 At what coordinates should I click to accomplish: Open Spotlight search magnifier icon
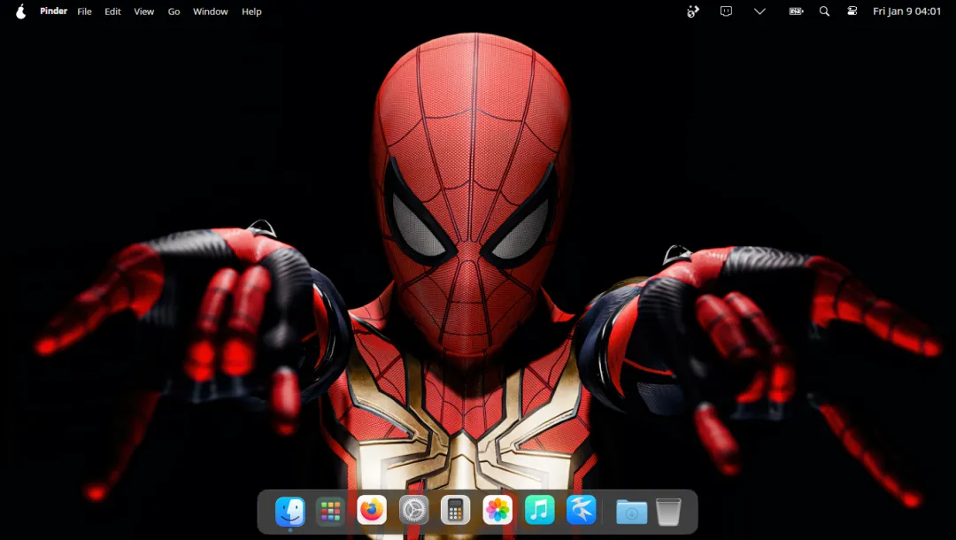[824, 11]
